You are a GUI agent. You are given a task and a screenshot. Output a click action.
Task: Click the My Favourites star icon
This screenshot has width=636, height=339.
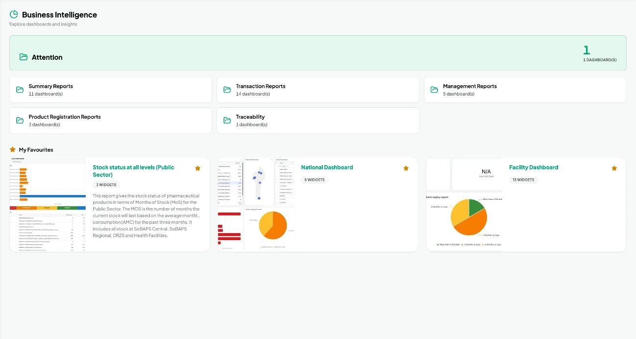13,149
